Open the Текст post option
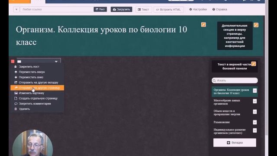Image resolution: width=277 pixels, height=156 pixels. coord(144,10)
